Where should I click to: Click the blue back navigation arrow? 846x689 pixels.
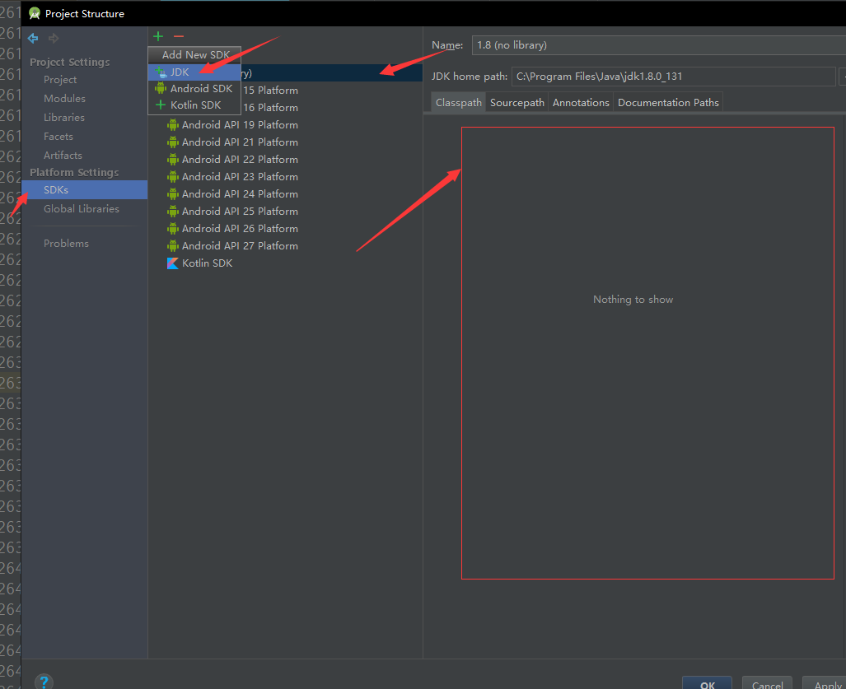click(x=33, y=38)
